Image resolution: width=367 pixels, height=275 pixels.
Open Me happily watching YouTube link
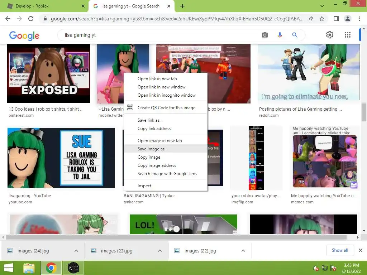[324, 196]
